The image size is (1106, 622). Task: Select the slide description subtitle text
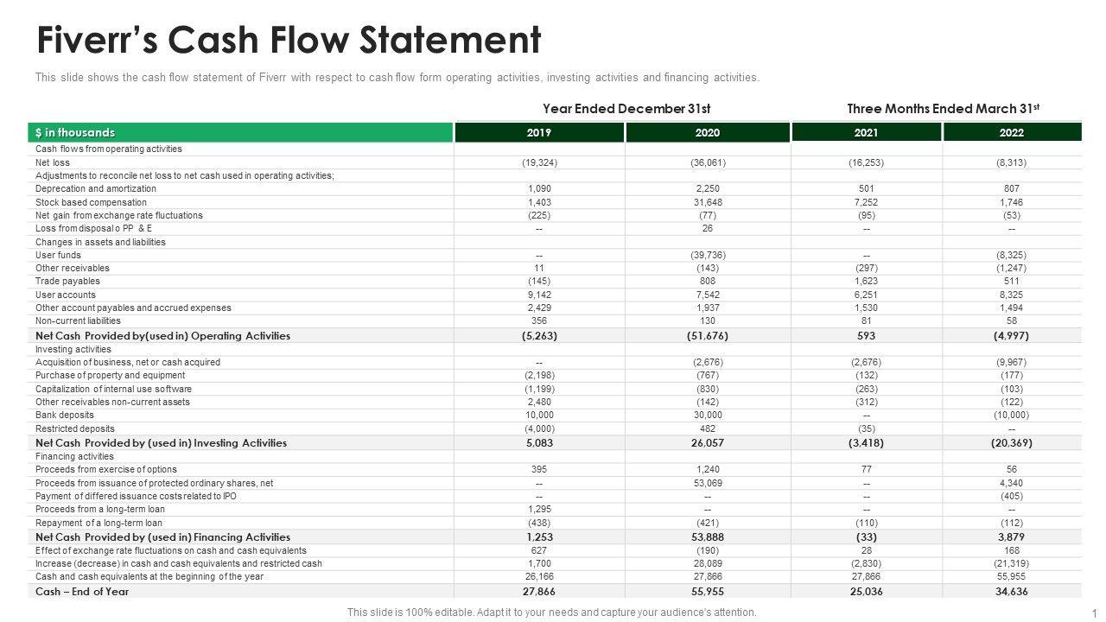click(x=397, y=78)
